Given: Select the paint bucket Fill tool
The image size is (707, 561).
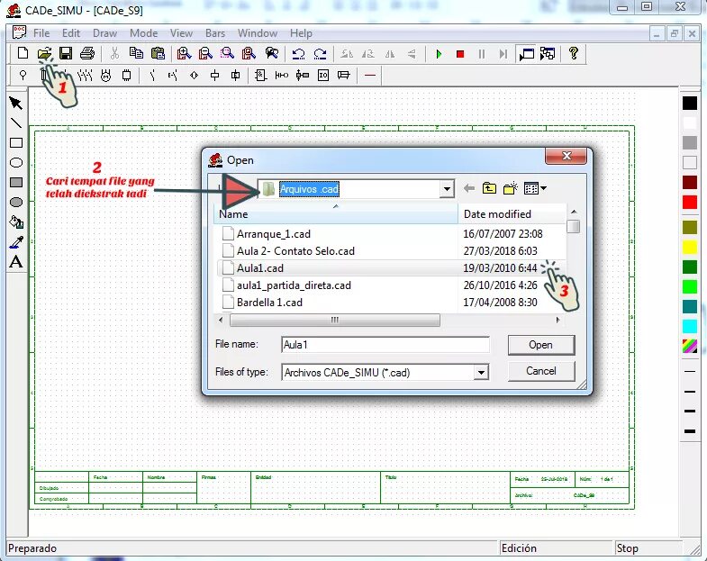Looking at the screenshot, I should point(16,222).
